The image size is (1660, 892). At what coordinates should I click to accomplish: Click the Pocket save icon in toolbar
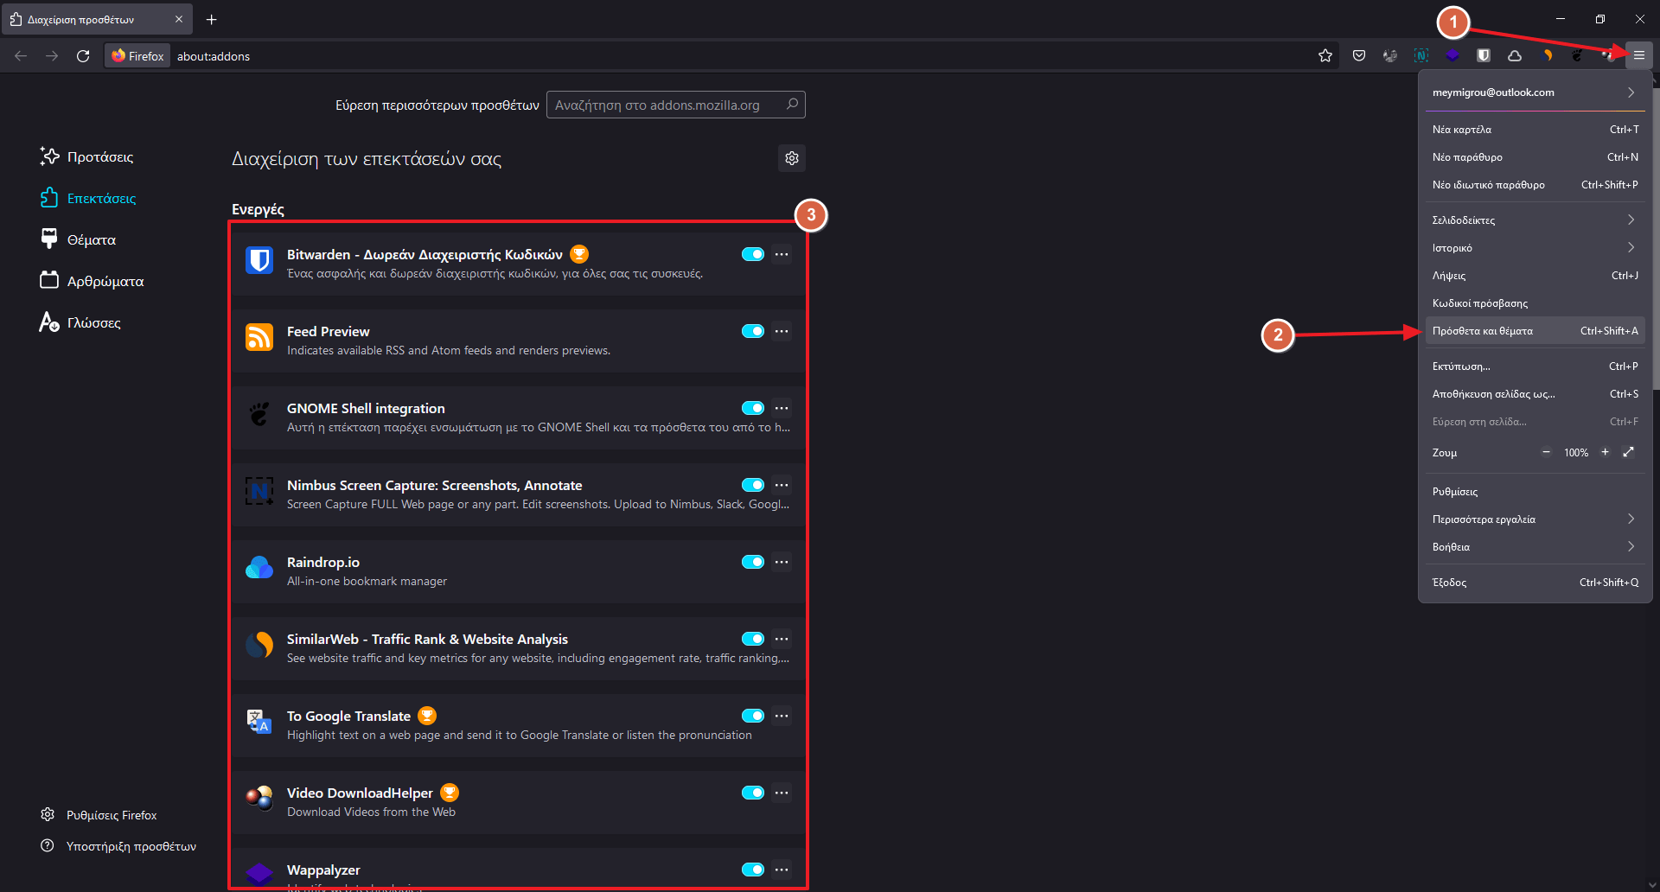pyautogui.click(x=1359, y=56)
